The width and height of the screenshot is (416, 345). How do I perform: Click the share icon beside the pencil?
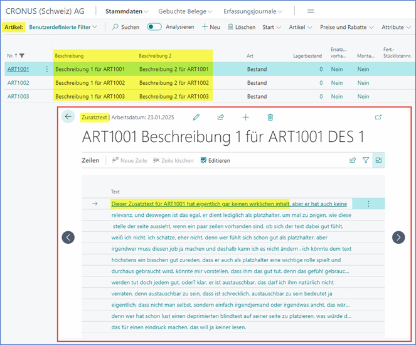point(221,117)
